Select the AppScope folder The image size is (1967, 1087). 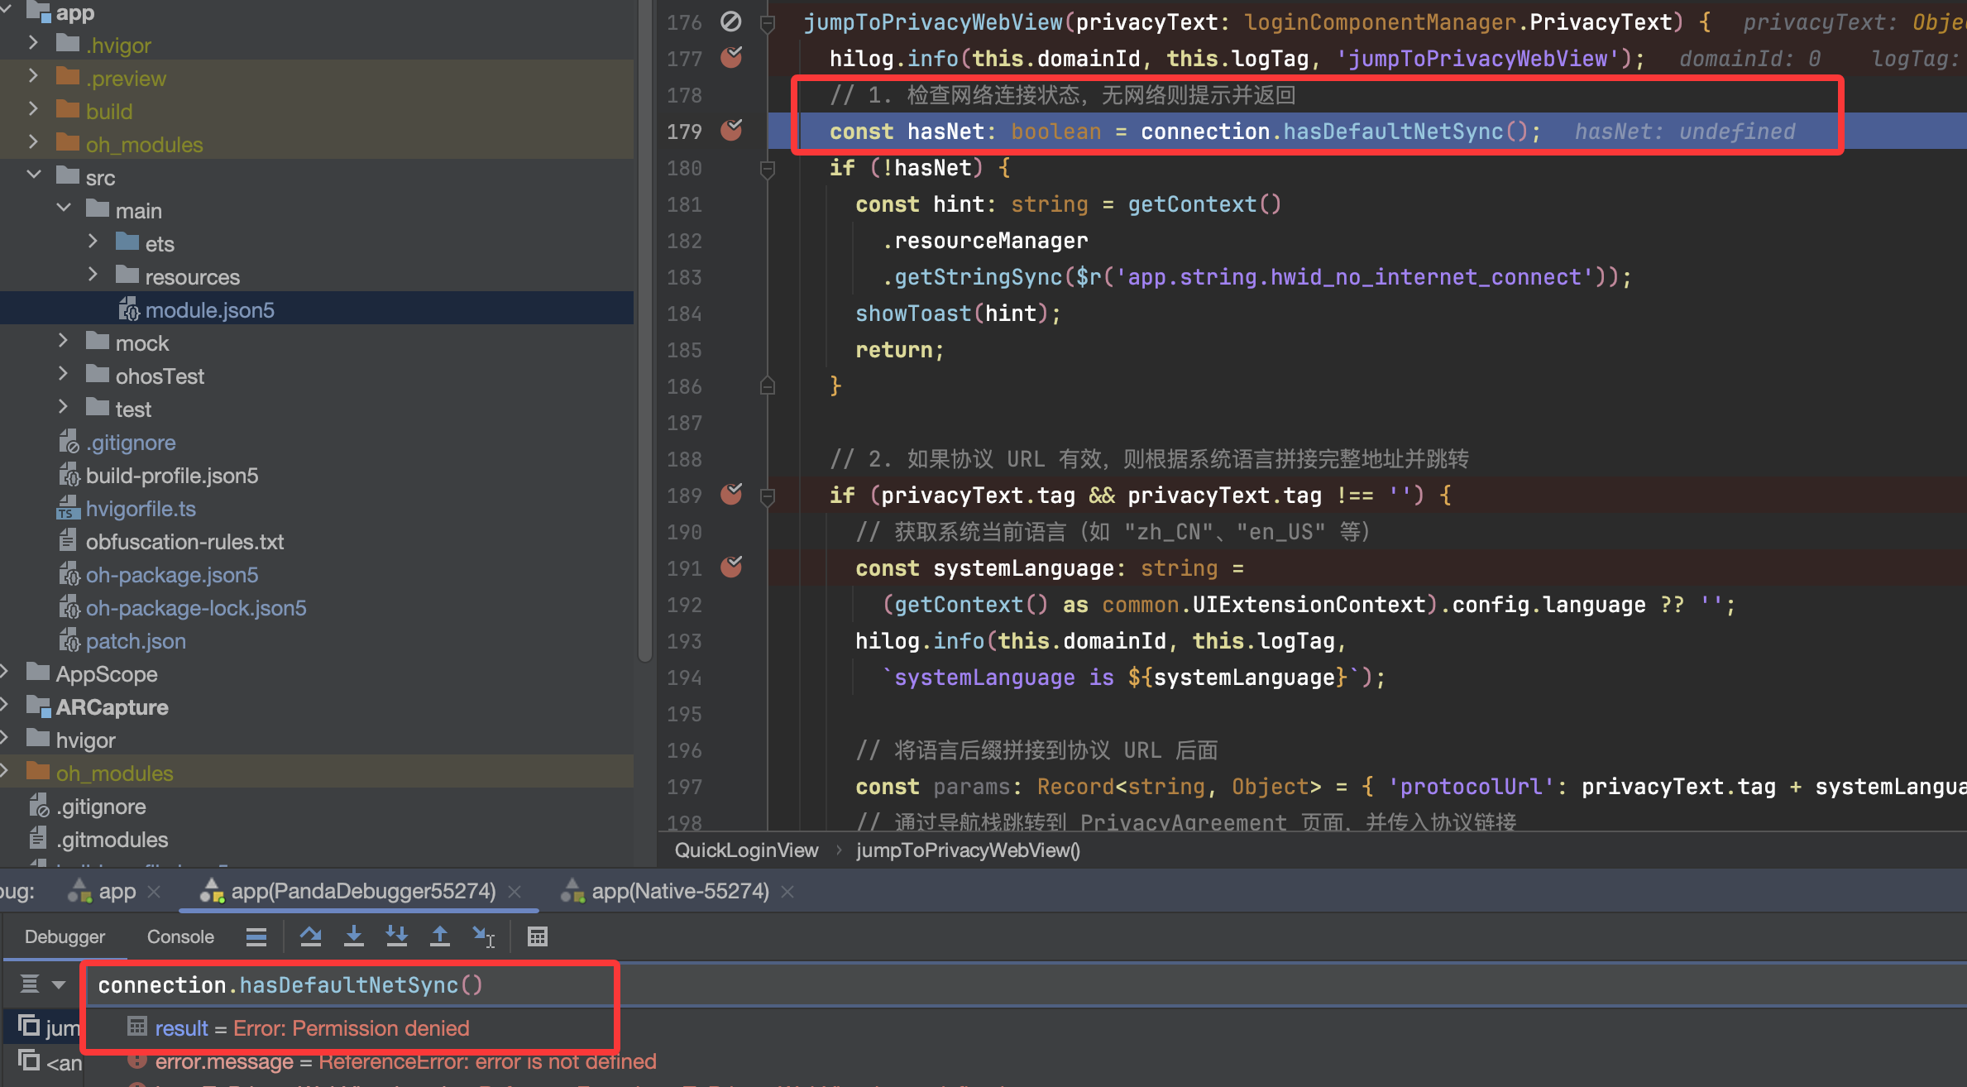[107, 674]
